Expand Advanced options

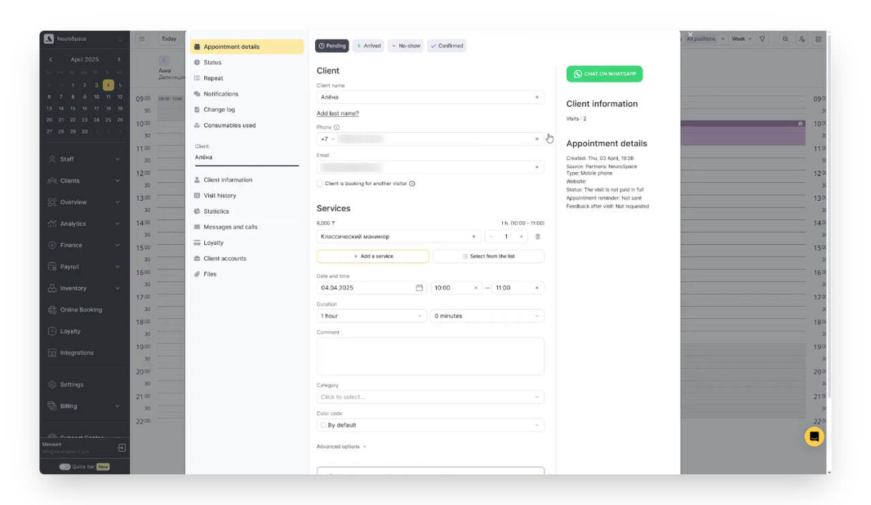coord(342,446)
